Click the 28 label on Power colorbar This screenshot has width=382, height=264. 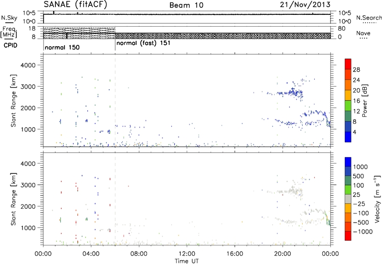click(356, 70)
